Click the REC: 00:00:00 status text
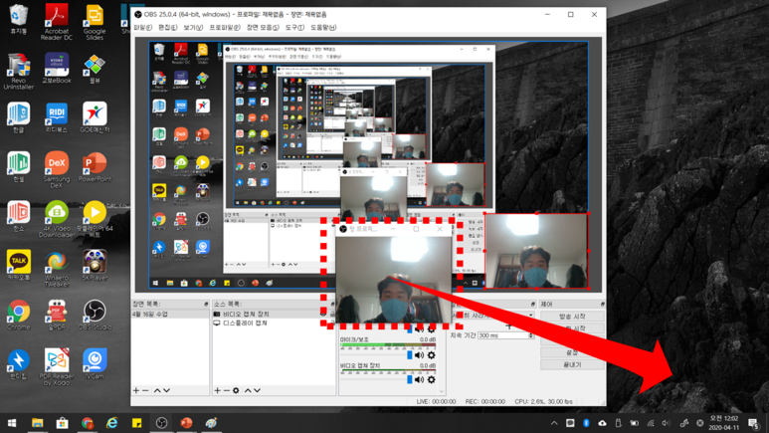The image size is (769, 433). click(x=485, y=401)
